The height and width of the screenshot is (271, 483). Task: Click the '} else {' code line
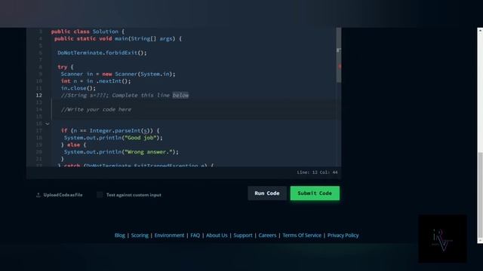coord(74,145)
